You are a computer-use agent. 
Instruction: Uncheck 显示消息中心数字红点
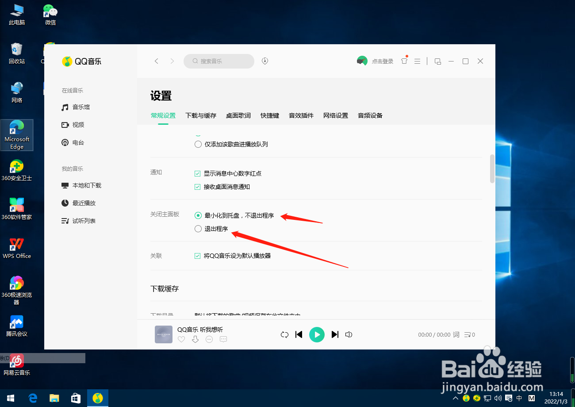tap(197, 173)
